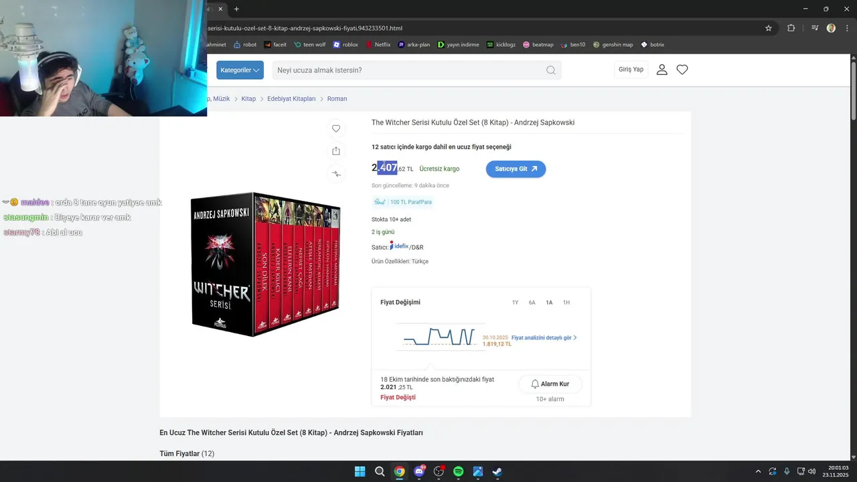Click the Chrome icon in taskbar
Screen dimensions: 857x482
pos(399,471)
